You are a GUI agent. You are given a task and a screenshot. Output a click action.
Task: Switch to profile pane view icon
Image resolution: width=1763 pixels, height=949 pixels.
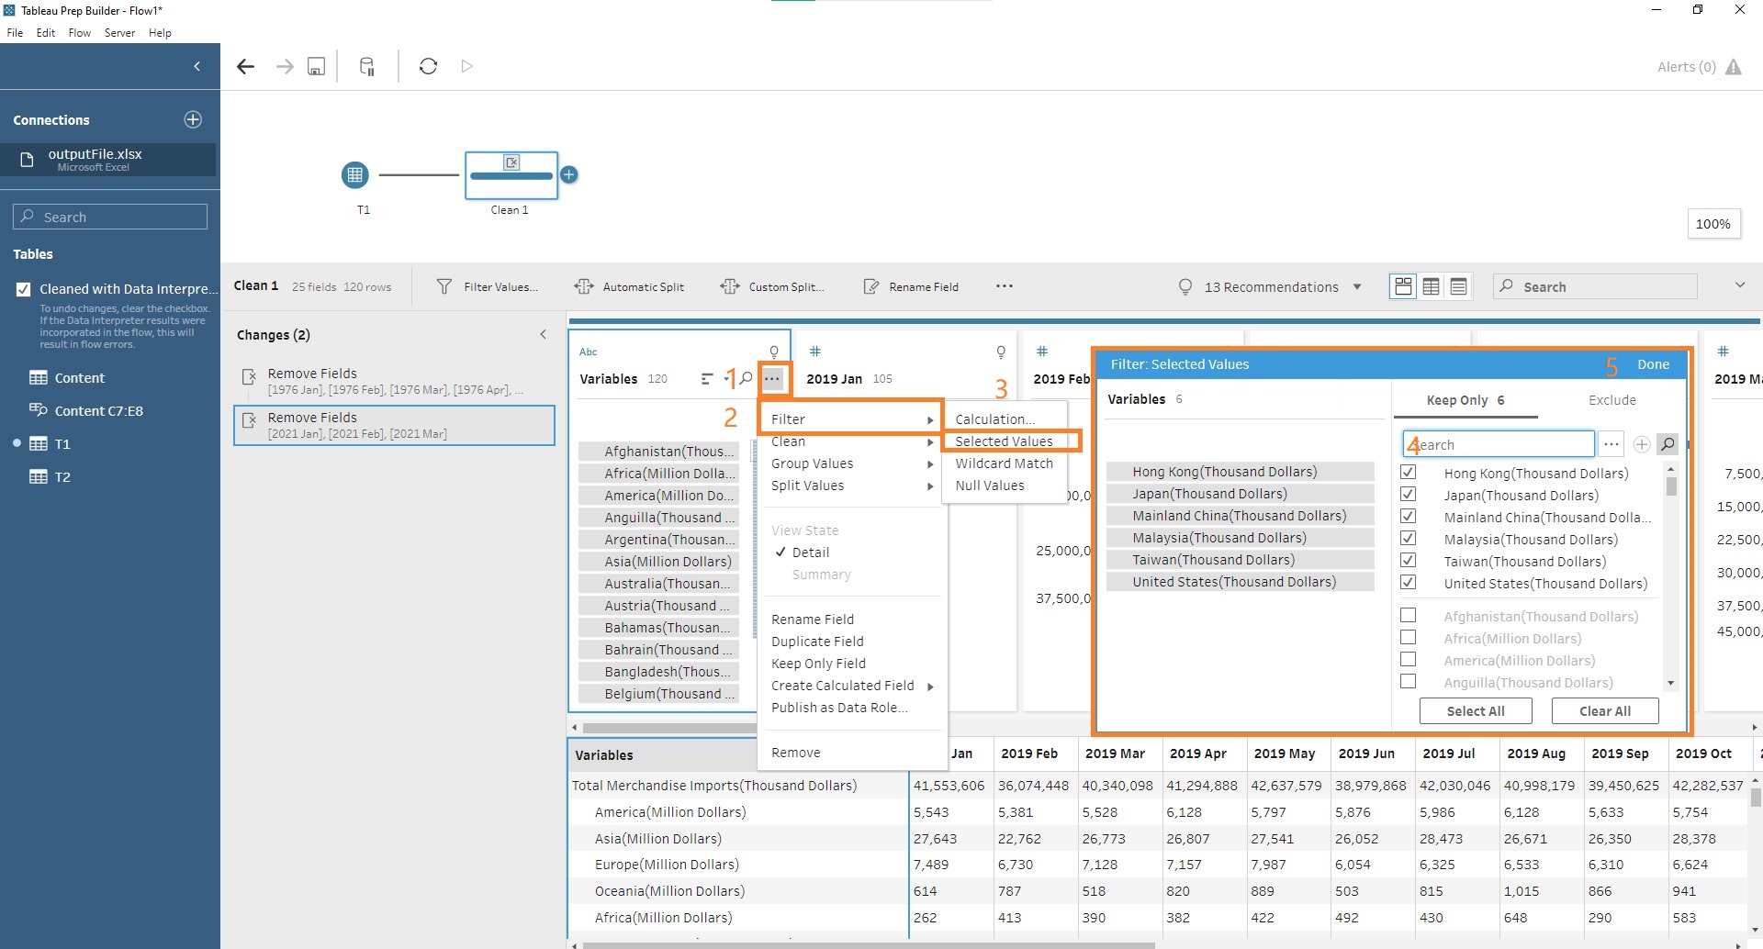pos(1403,286)
